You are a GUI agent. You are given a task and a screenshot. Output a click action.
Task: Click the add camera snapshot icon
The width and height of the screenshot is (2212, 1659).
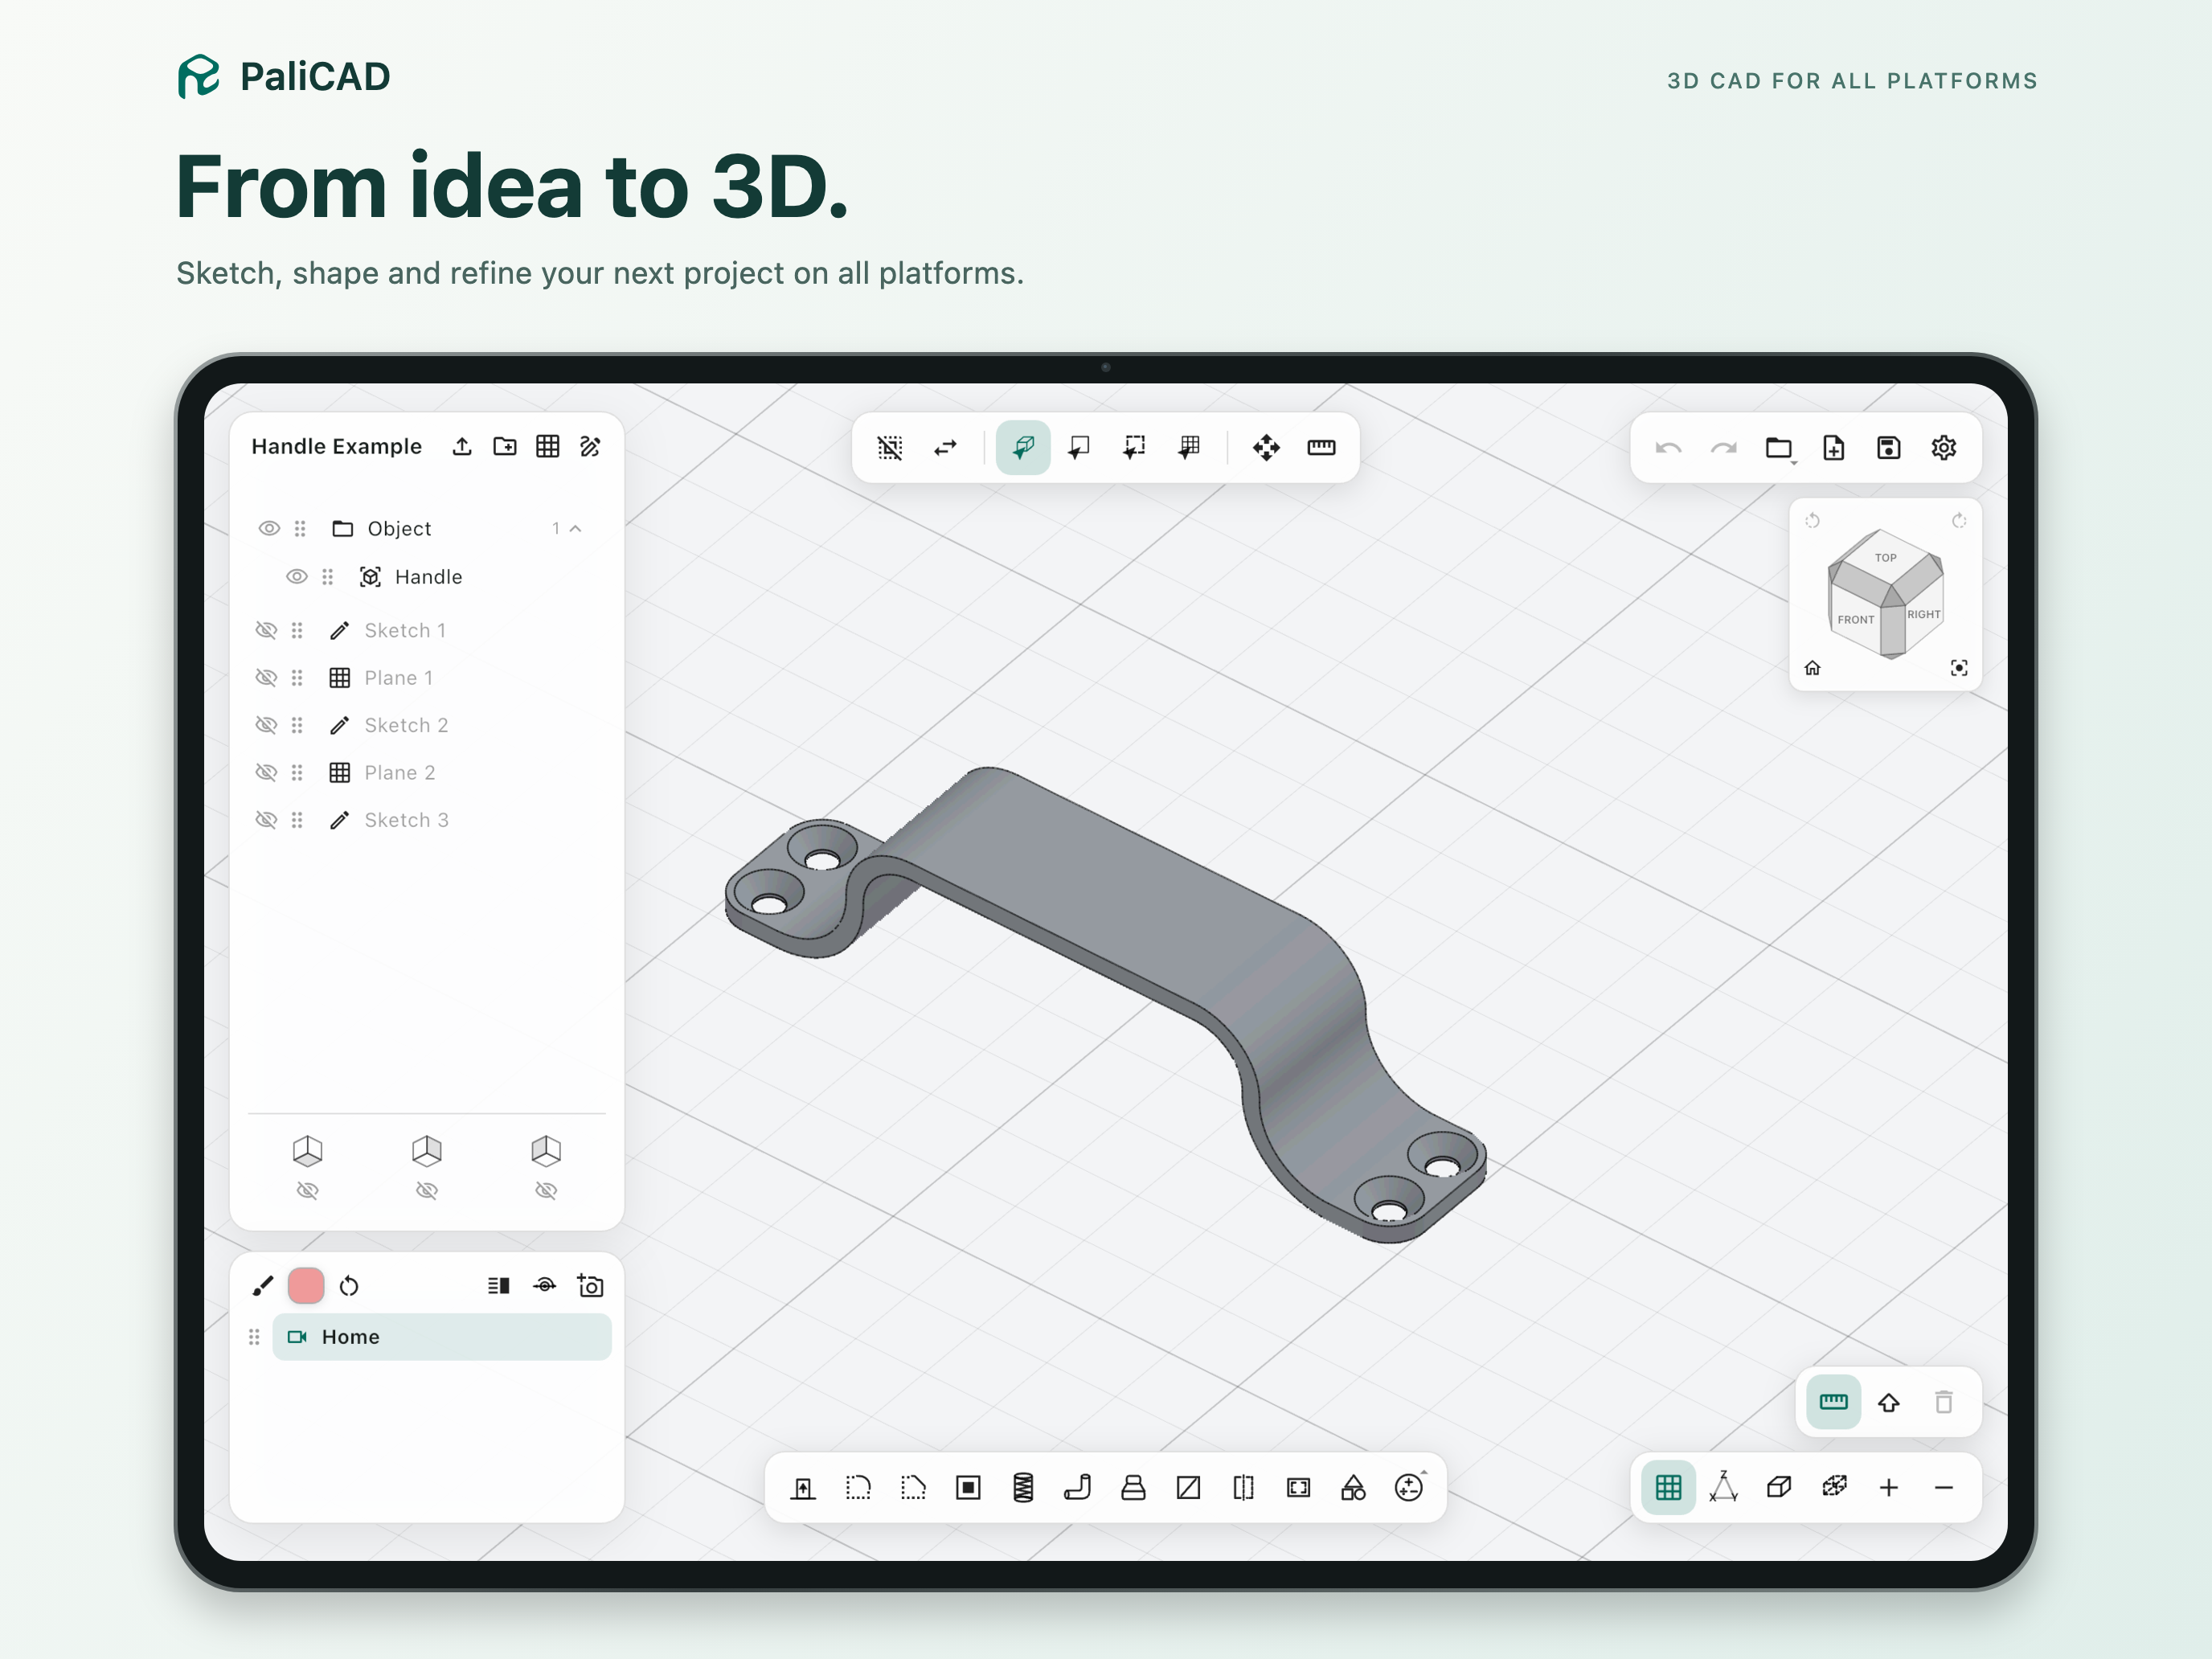591,1286
